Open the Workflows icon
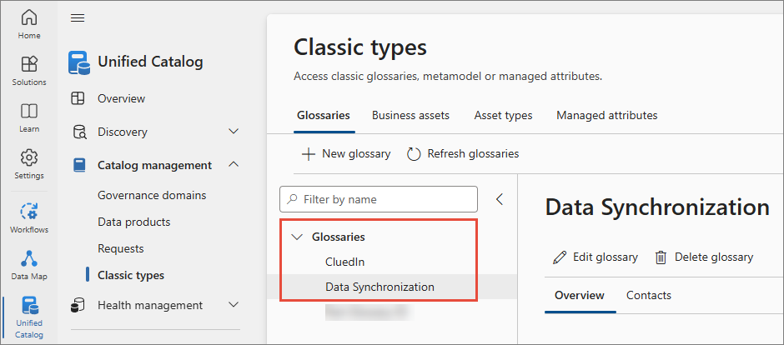Image resolution: width=784 pixels, height=345 pixels. [x=29, y=211]
